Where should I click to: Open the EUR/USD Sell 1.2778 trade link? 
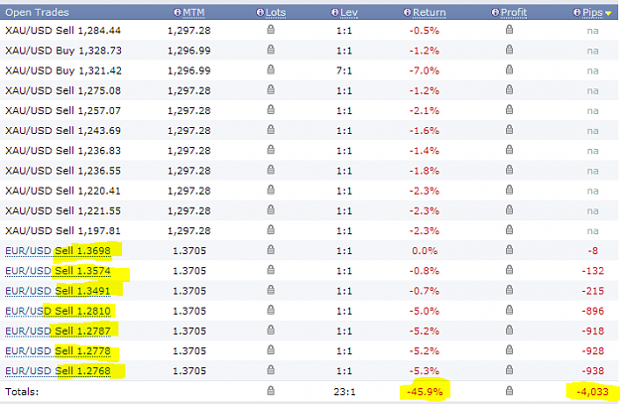pyautogui.click(x=58, y=351)
